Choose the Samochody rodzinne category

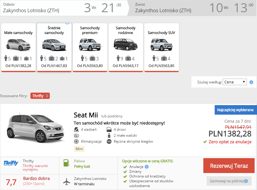tap(126, 47)
